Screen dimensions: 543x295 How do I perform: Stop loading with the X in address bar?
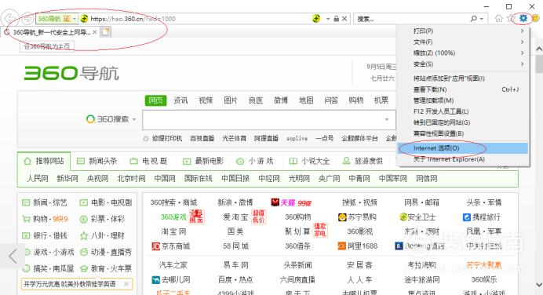344,19
